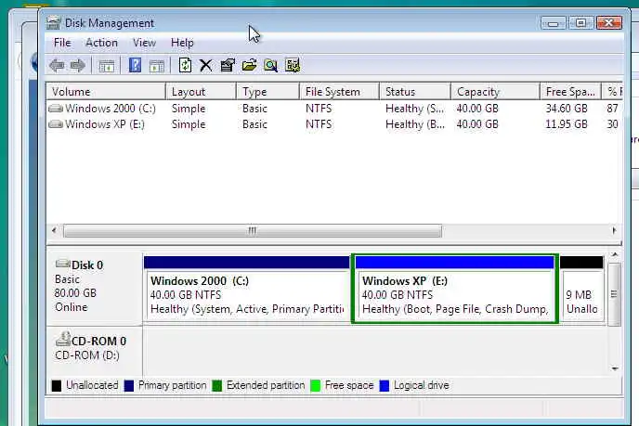Open the File menu
Screen dimensions: 639x426
click(62, 43)
